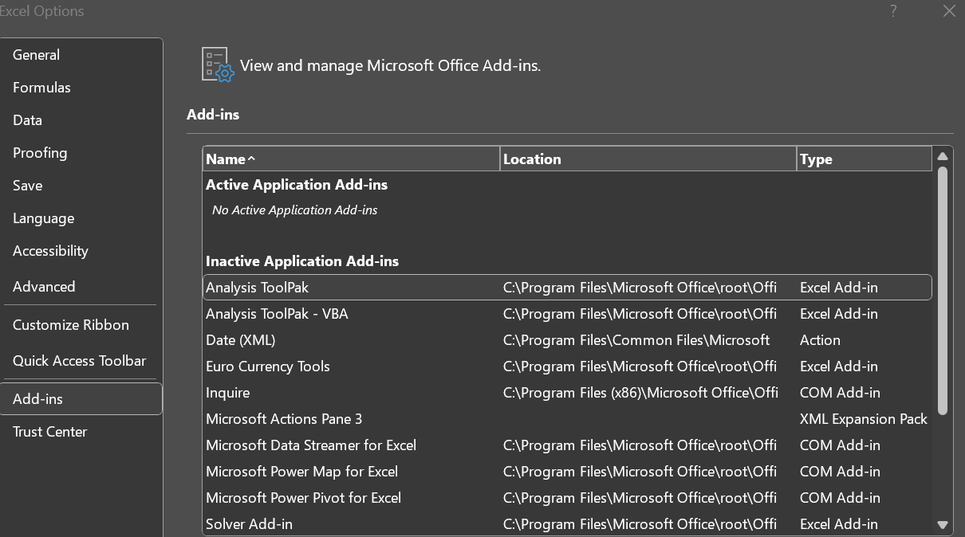Click the add-ins gear icon in header
The width and height of the screenshot is (965, 537).
(x=218, y=65)
